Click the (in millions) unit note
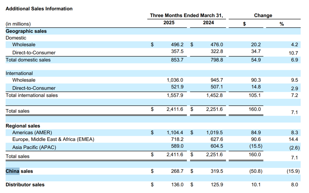 point(18,24)
